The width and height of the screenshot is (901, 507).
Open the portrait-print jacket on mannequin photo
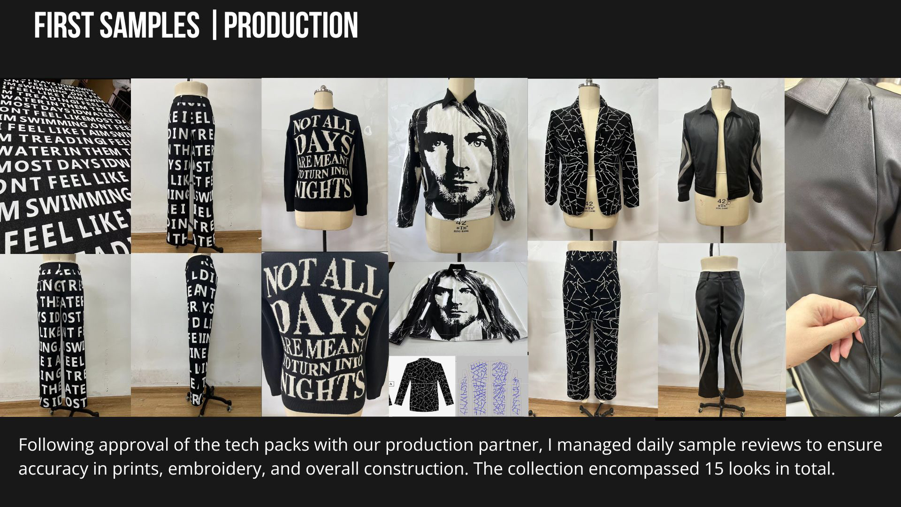pos(458,170)
